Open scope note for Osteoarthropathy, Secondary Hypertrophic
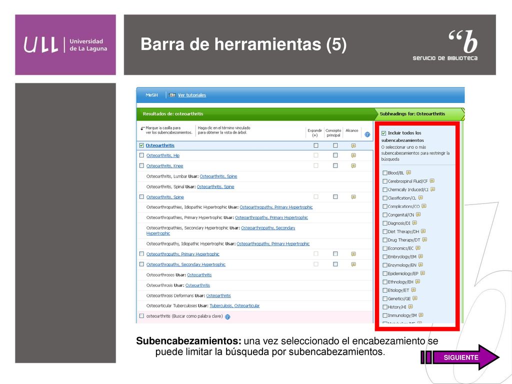The height and width of the screenshot is (384, 512). (353, 264)
